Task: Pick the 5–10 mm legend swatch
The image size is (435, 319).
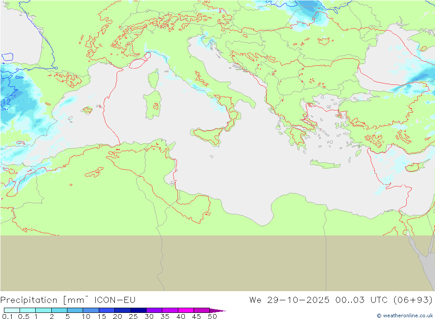Action: [x=75, y=310]
